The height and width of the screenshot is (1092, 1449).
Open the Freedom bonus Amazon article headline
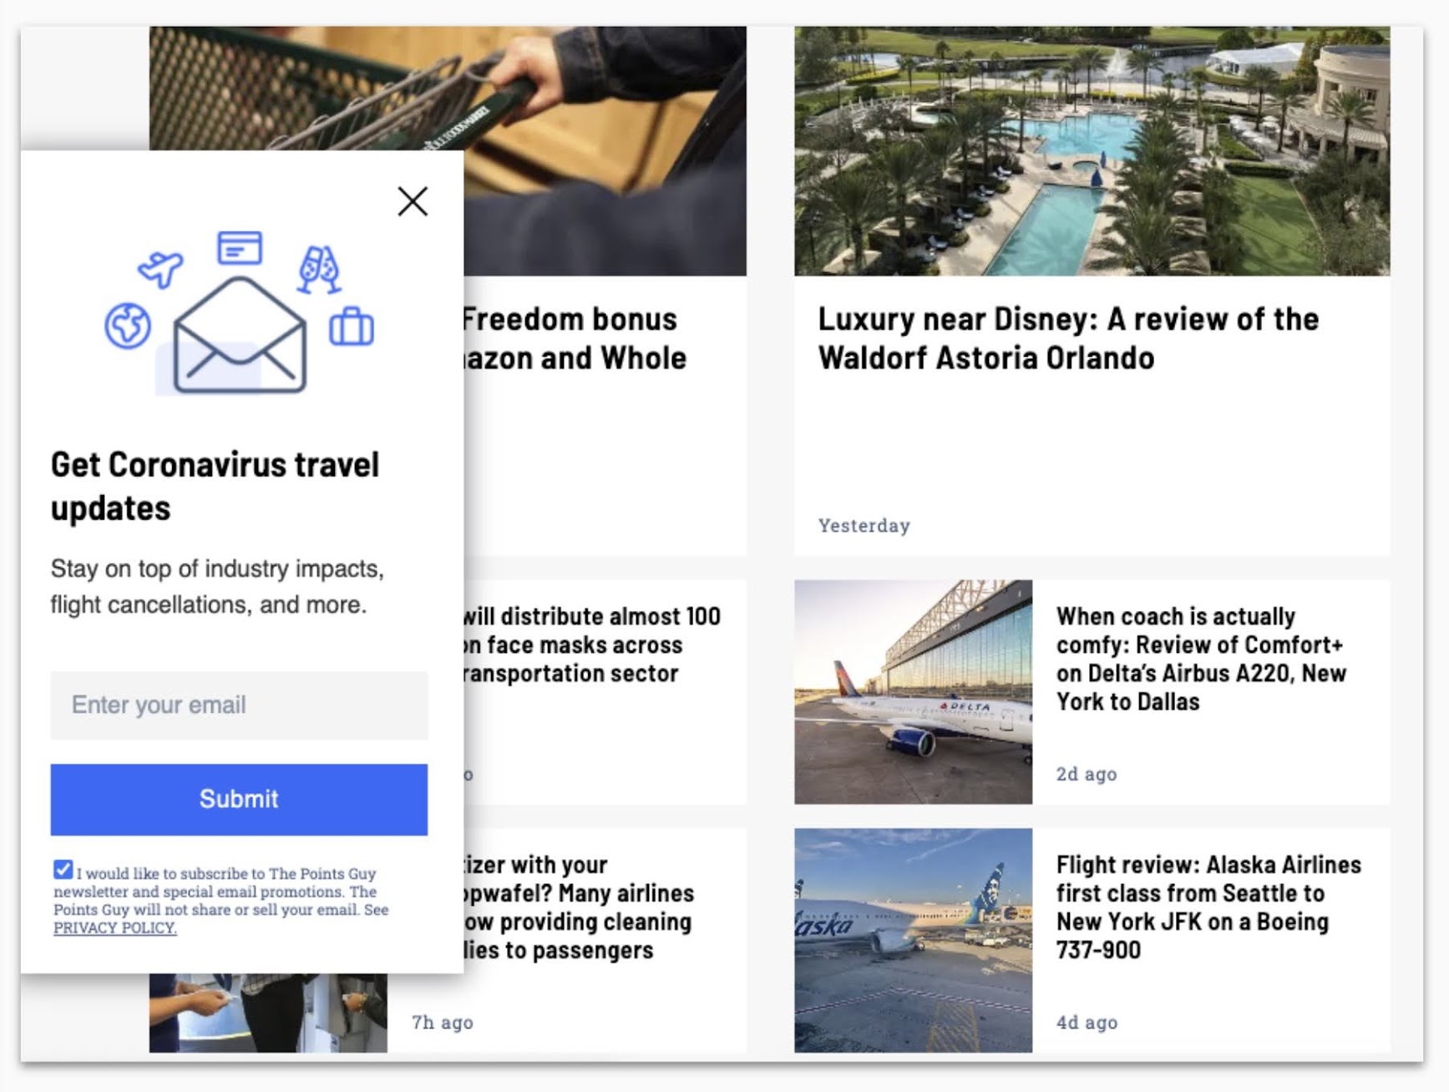click(575, 338)
